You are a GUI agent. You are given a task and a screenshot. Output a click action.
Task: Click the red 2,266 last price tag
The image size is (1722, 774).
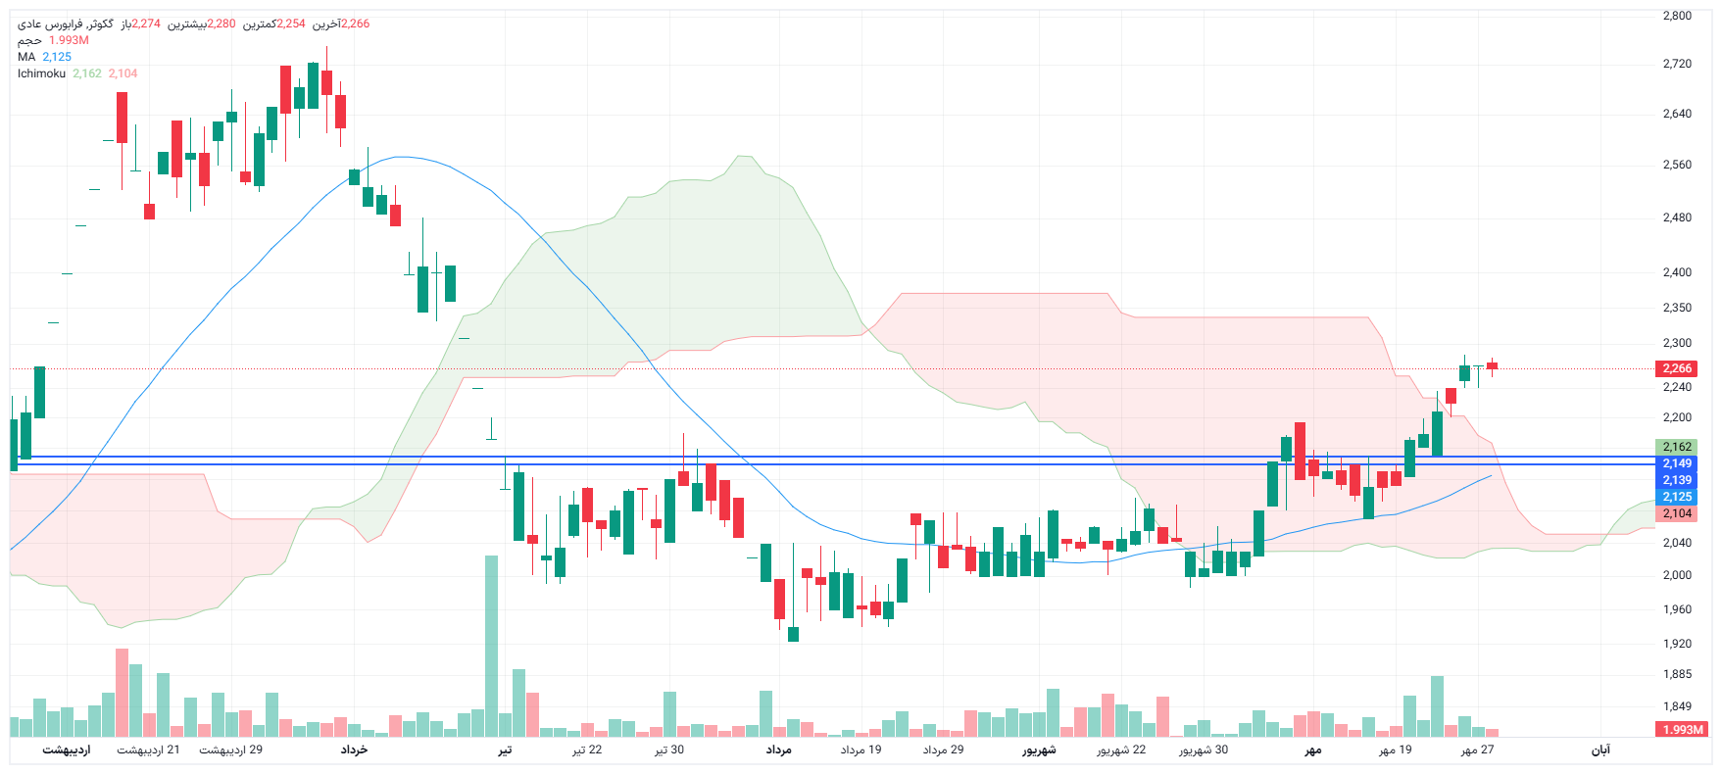tap(1677, 368)
